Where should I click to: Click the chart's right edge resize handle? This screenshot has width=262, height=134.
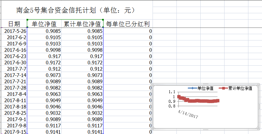click(x=259, y=106)
